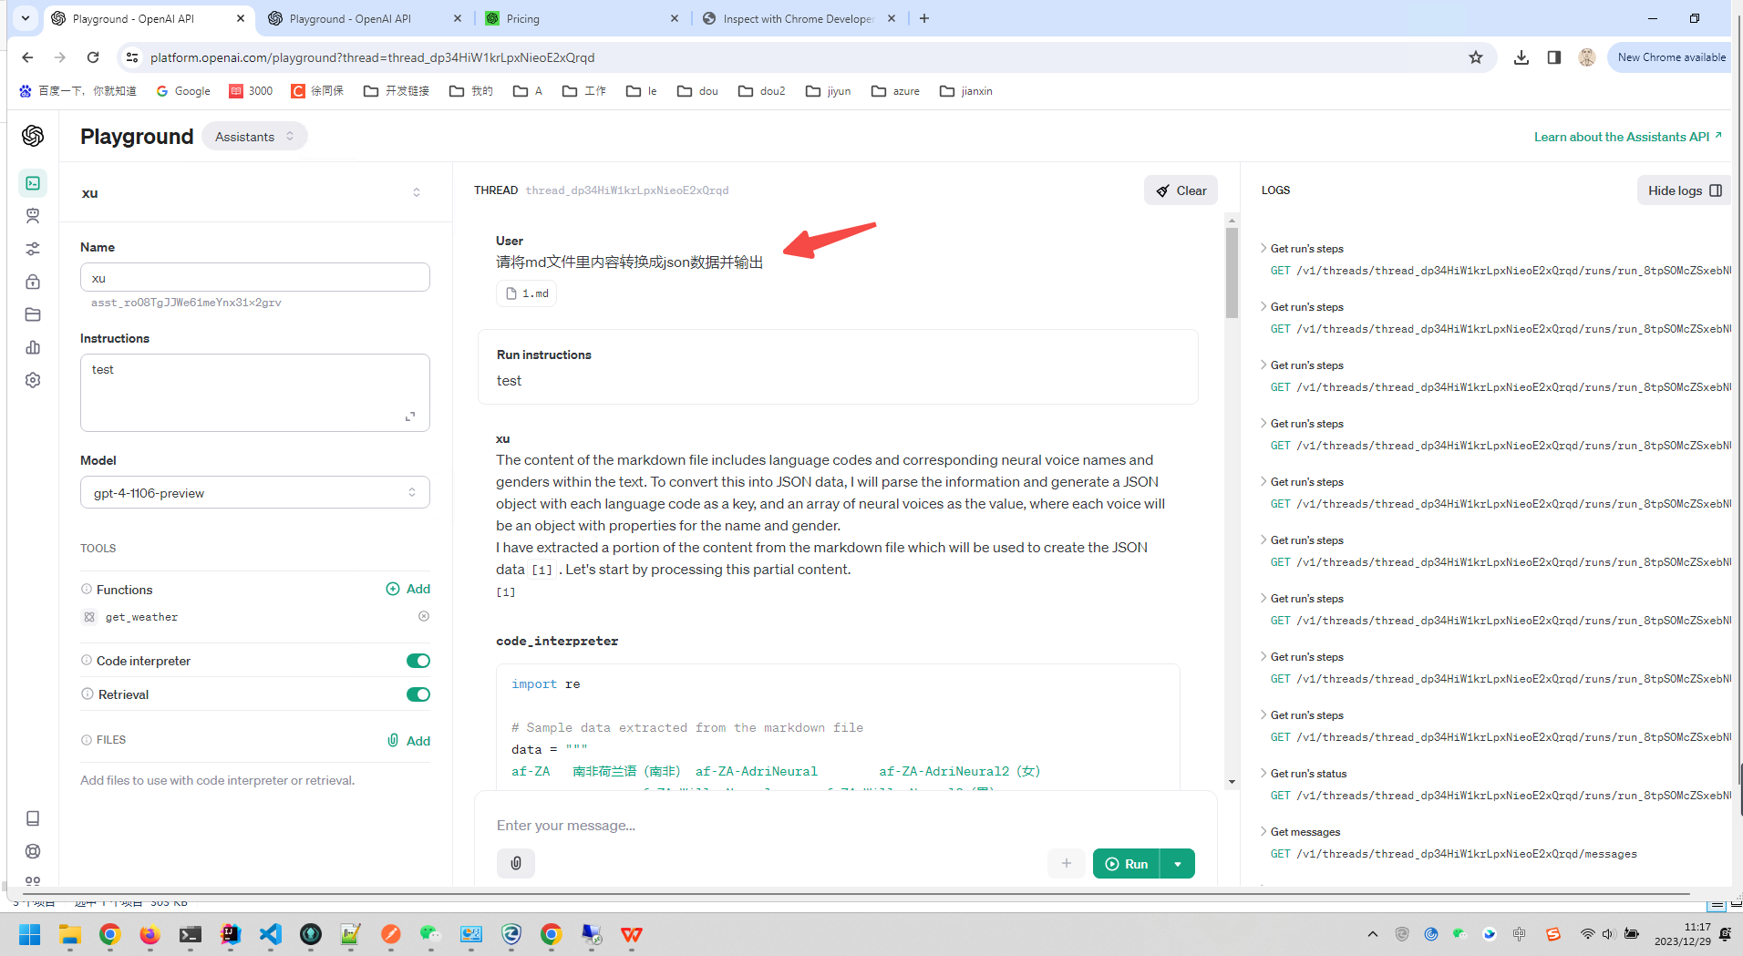
Task: Open the Documentation book sidebar icon
Action: (33, 818)
